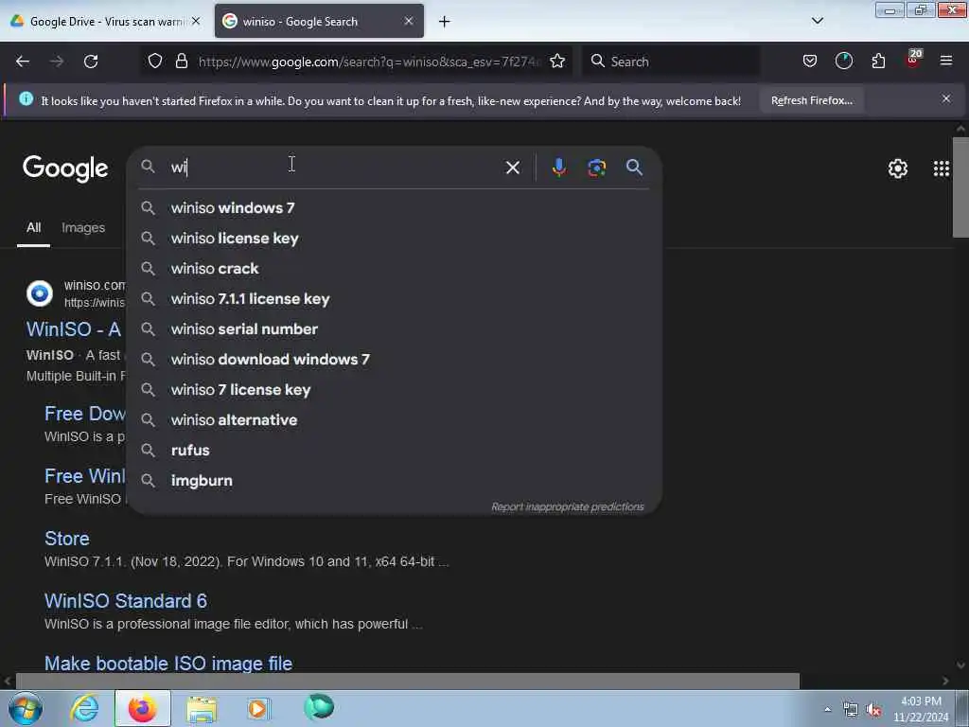This screenshot has height=727, width=969.
Task: Open the Firefox hamburger application menu
Action: 945,61
